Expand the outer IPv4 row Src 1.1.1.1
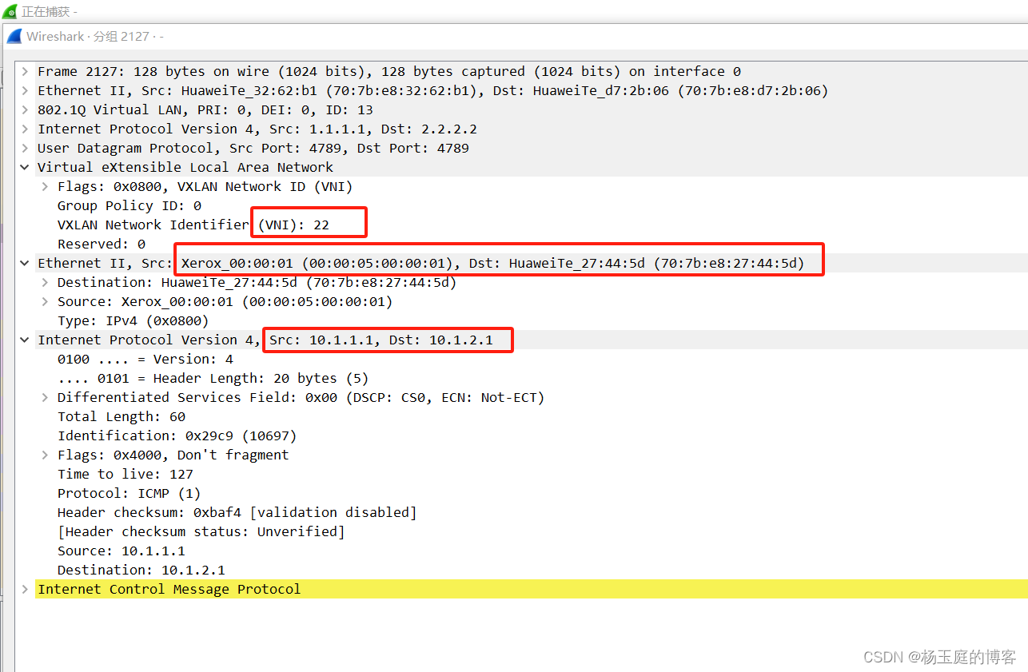The width and height of the screenshot is (1028, 672). tap(25, 129)
